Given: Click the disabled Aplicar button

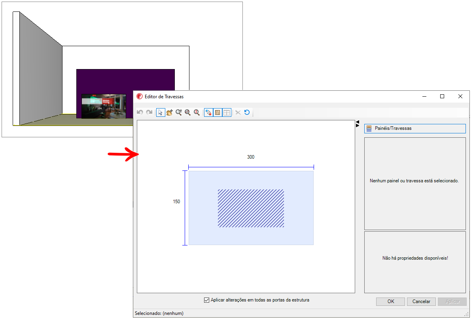Looking at the screenshot, I should [x=452, y=301].
